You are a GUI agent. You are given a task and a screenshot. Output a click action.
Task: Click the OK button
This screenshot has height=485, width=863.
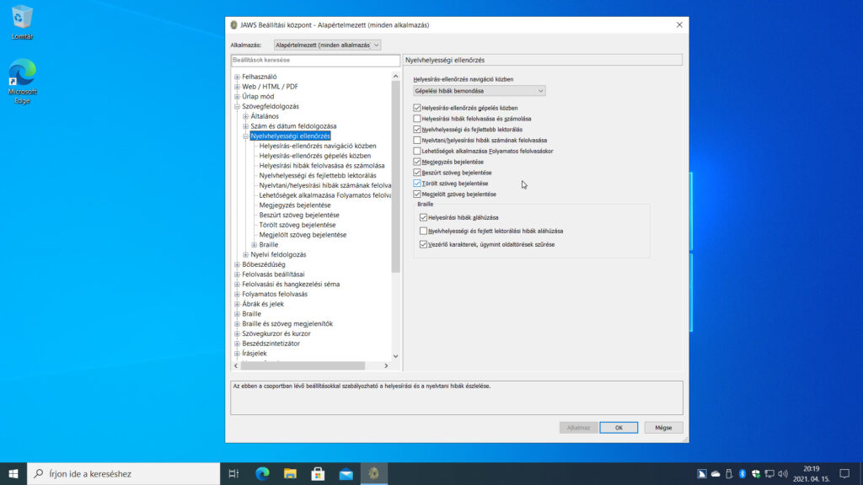619,428
